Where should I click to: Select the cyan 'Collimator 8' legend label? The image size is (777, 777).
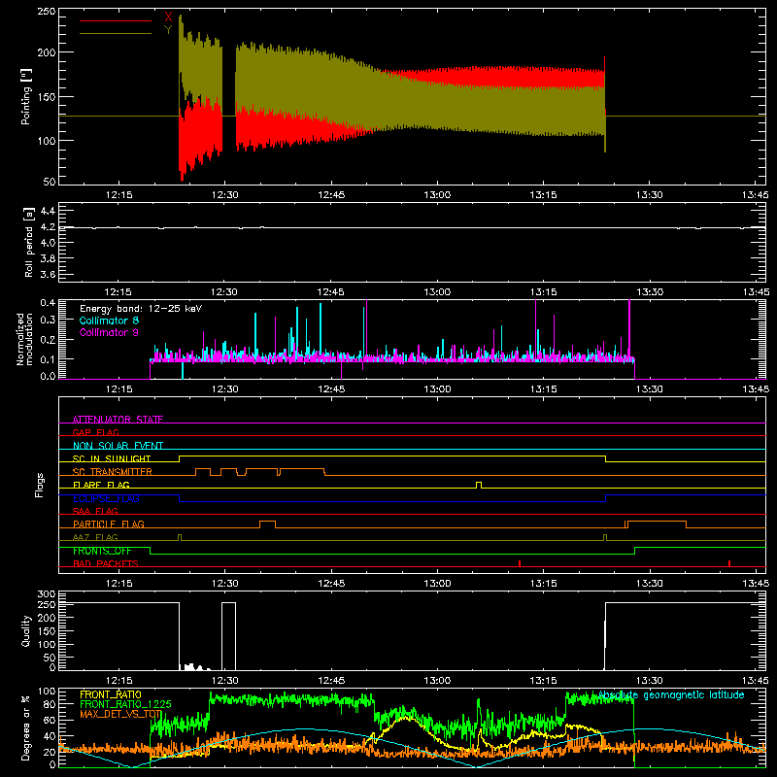[x=109, y=321]
